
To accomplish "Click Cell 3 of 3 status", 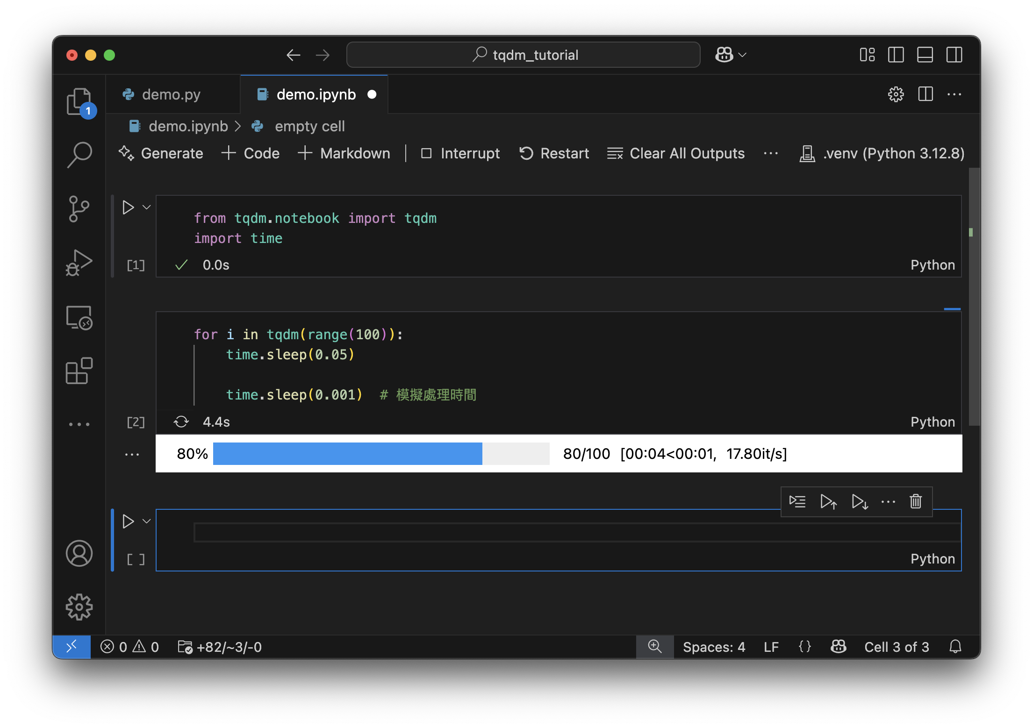I will pyautogui.click(x=897, y=647).
